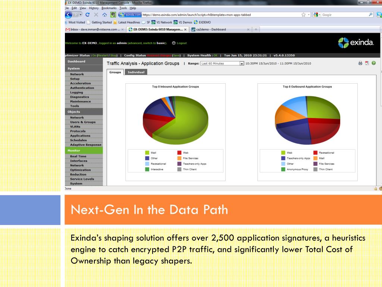Image resolution: width=382 pixels, height=287 pixels.
Task: Close the EX-DEMO Exinda tab
Action: click(x=185, y=30)
